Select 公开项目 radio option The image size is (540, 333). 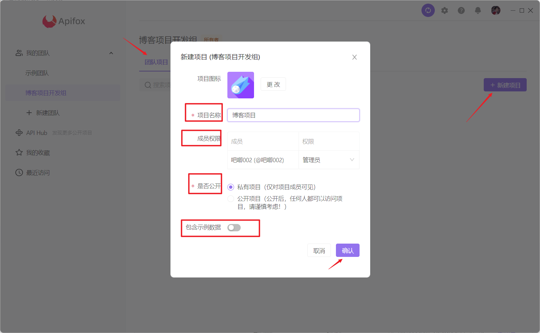tap(231, 199)
